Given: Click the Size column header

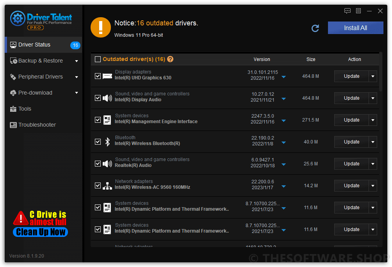Looking at the screenshot, I should pos(311,59).
